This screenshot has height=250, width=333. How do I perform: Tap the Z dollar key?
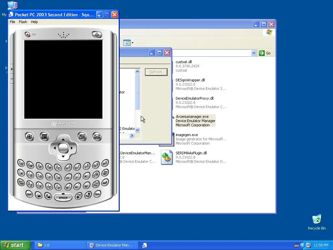click(30, 184)
